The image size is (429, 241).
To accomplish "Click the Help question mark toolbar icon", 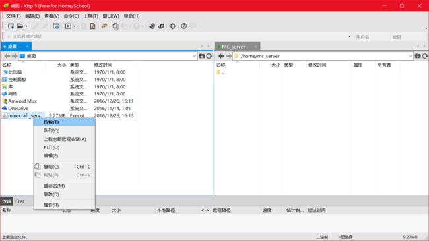I will coord(184,26).
